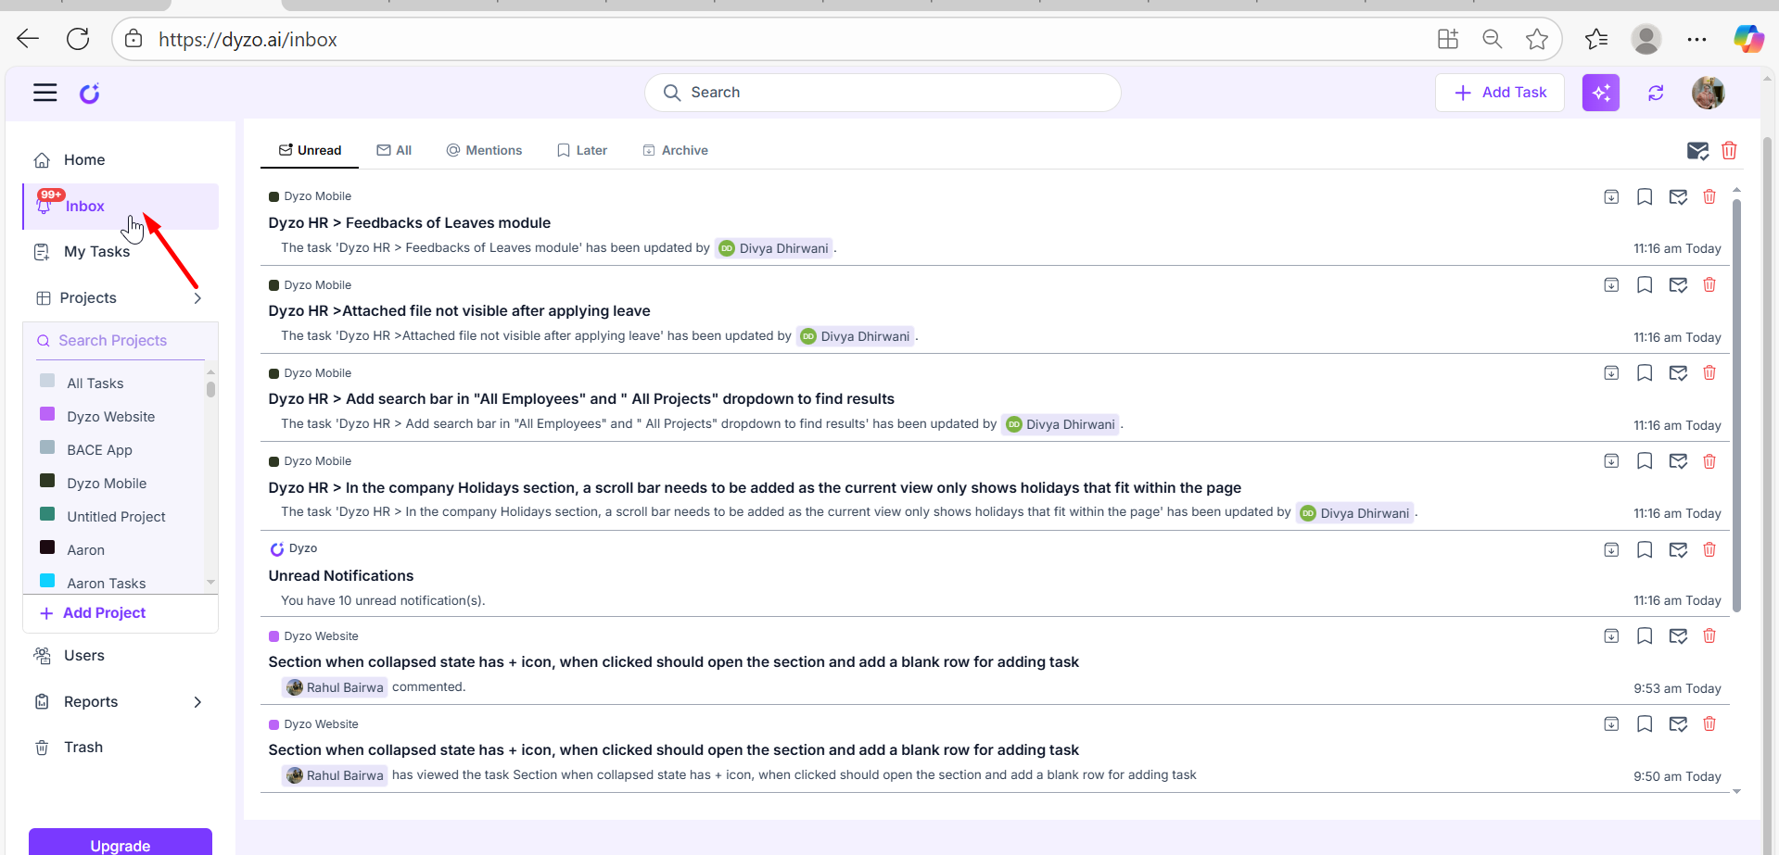Click the AI sparkle purple button
The height and width of the screenshot is (855, 1779).
tap(1600, 93)
